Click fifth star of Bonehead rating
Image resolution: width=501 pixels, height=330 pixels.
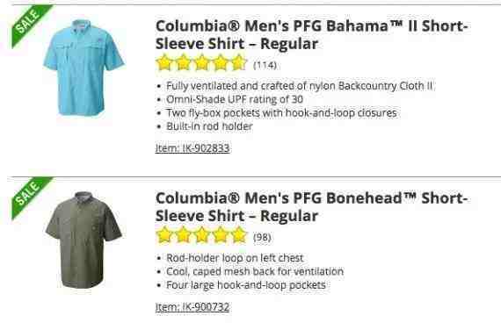click(x=239, y=235)
